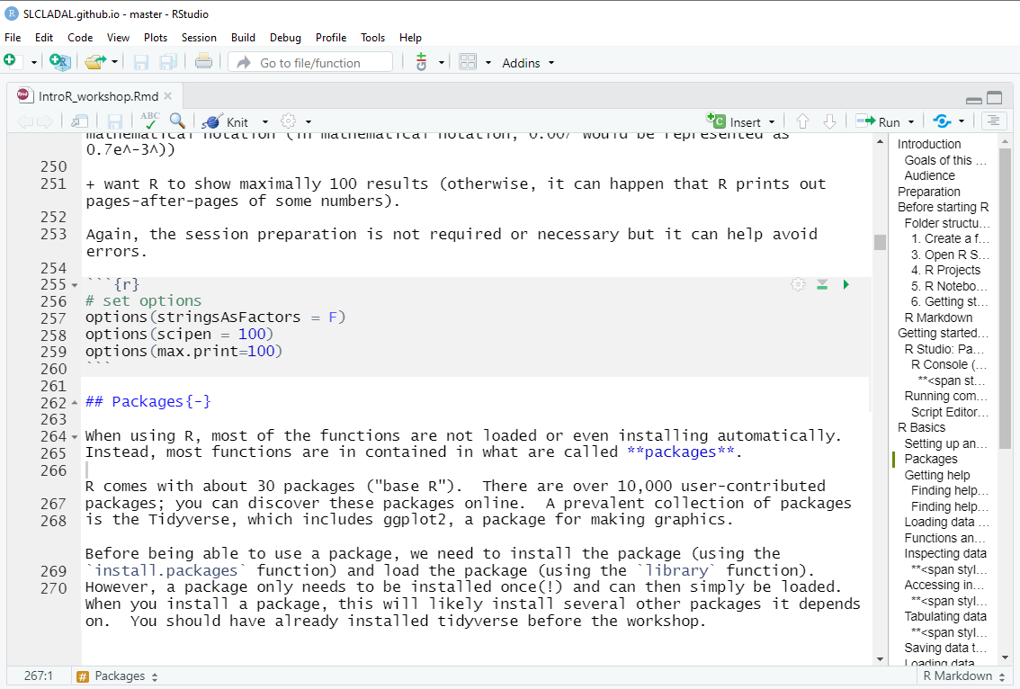Screen dimensions: 1020x689
Task: Expand the Run dropdown arrow
Action: coord(911,122)
